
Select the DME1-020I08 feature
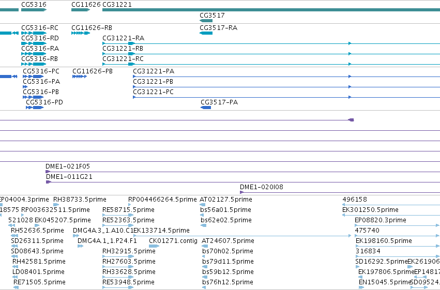pyautogui.click(x=262, y=187)
